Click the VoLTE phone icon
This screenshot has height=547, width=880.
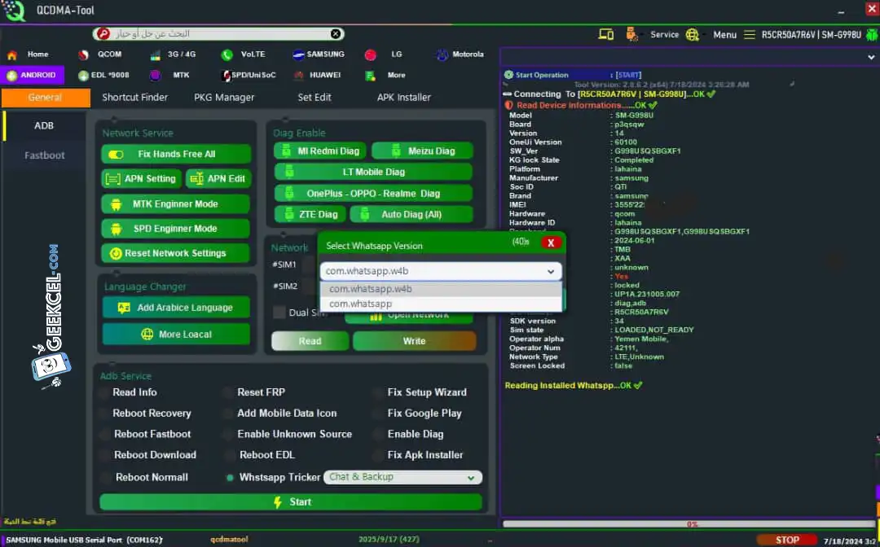click(x=227, y=55)
